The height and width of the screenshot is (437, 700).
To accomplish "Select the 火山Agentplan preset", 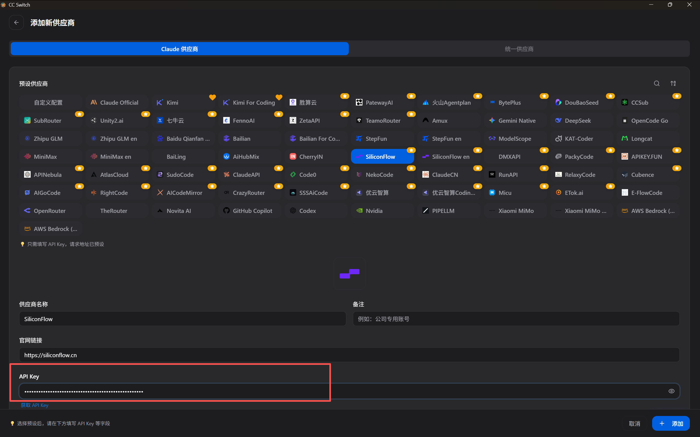I will (x=449, y=102).
